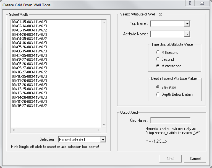Image resolution: width=212 pixels, height=168 pixels.
Task: Select the Millisecond time unit
Action: 158,52
